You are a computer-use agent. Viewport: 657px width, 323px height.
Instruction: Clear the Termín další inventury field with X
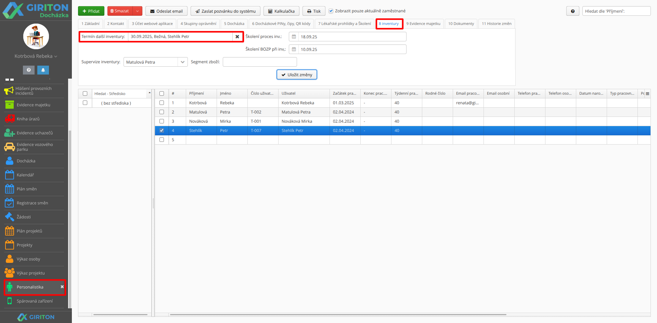pyautogui.click(x=237, y=37)
